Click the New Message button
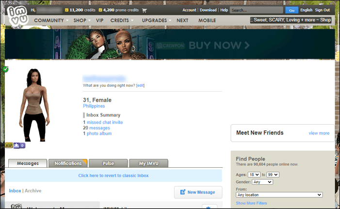This screenshot has height=209, width=340. pos(198,193)
